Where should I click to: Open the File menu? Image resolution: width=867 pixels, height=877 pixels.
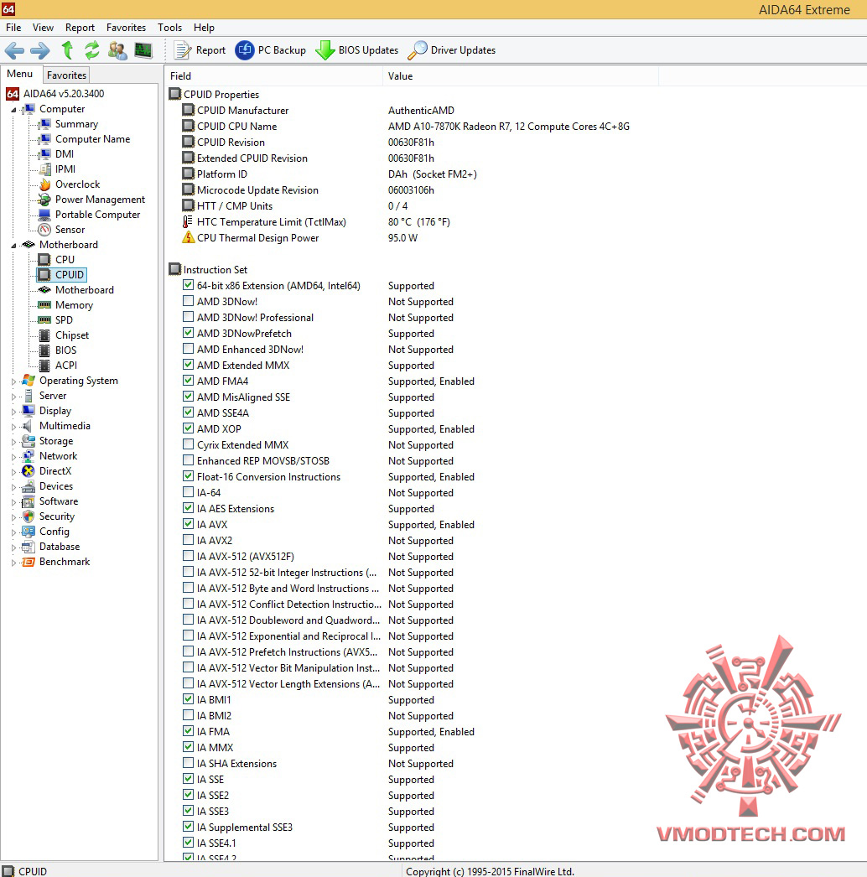tap(13, 28)
